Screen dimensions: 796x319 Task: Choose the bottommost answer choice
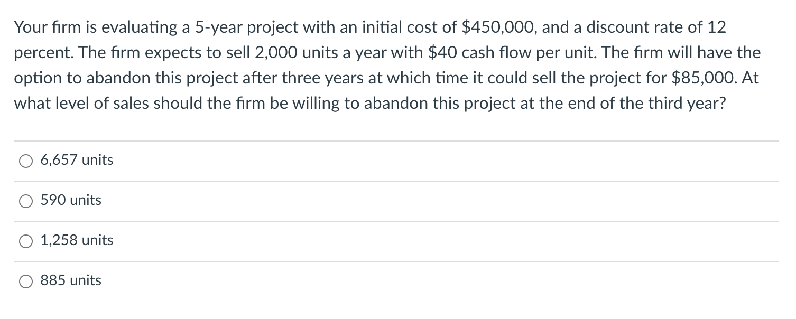click(70, 281)
